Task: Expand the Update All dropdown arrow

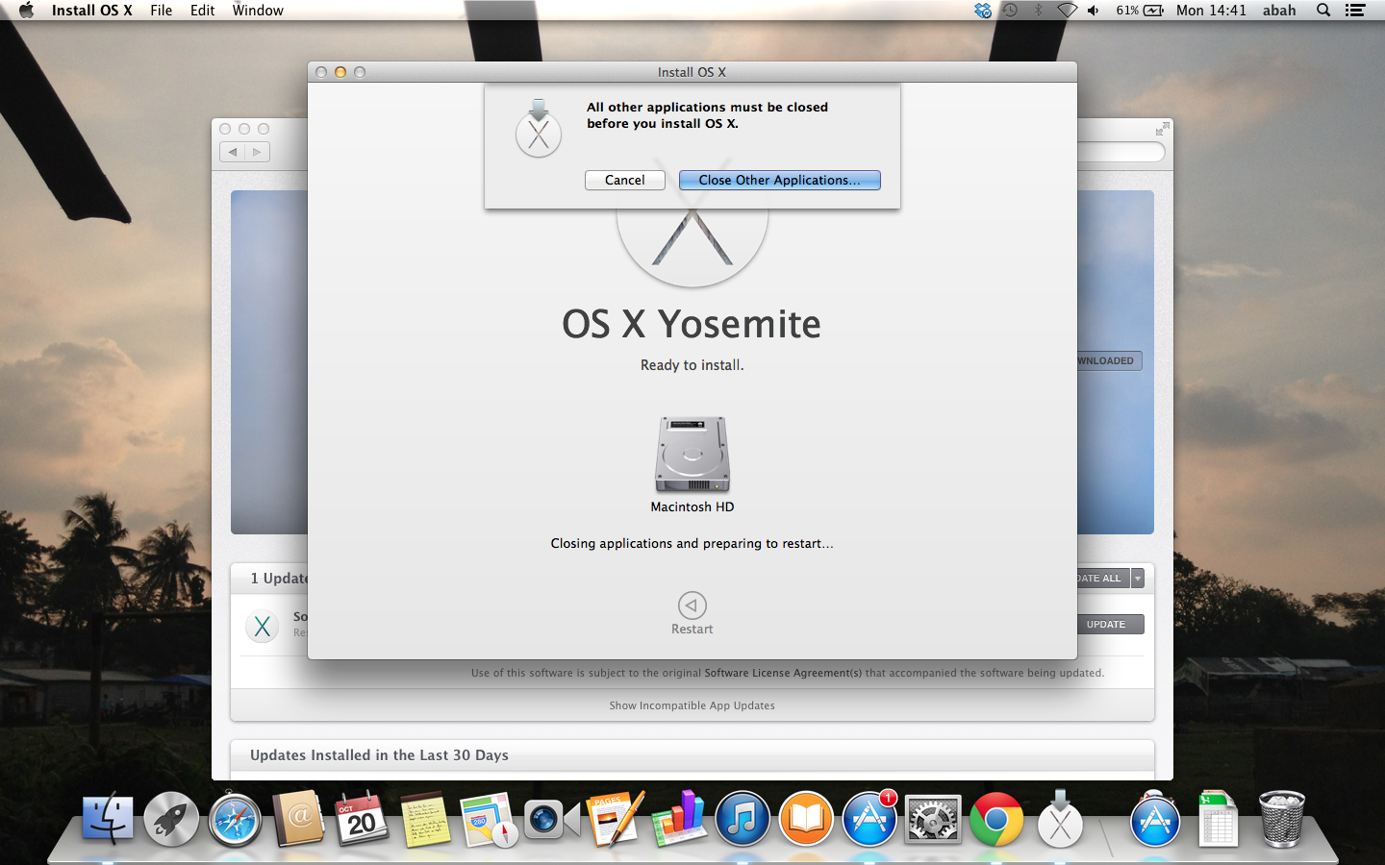Action: [1138, 579]
